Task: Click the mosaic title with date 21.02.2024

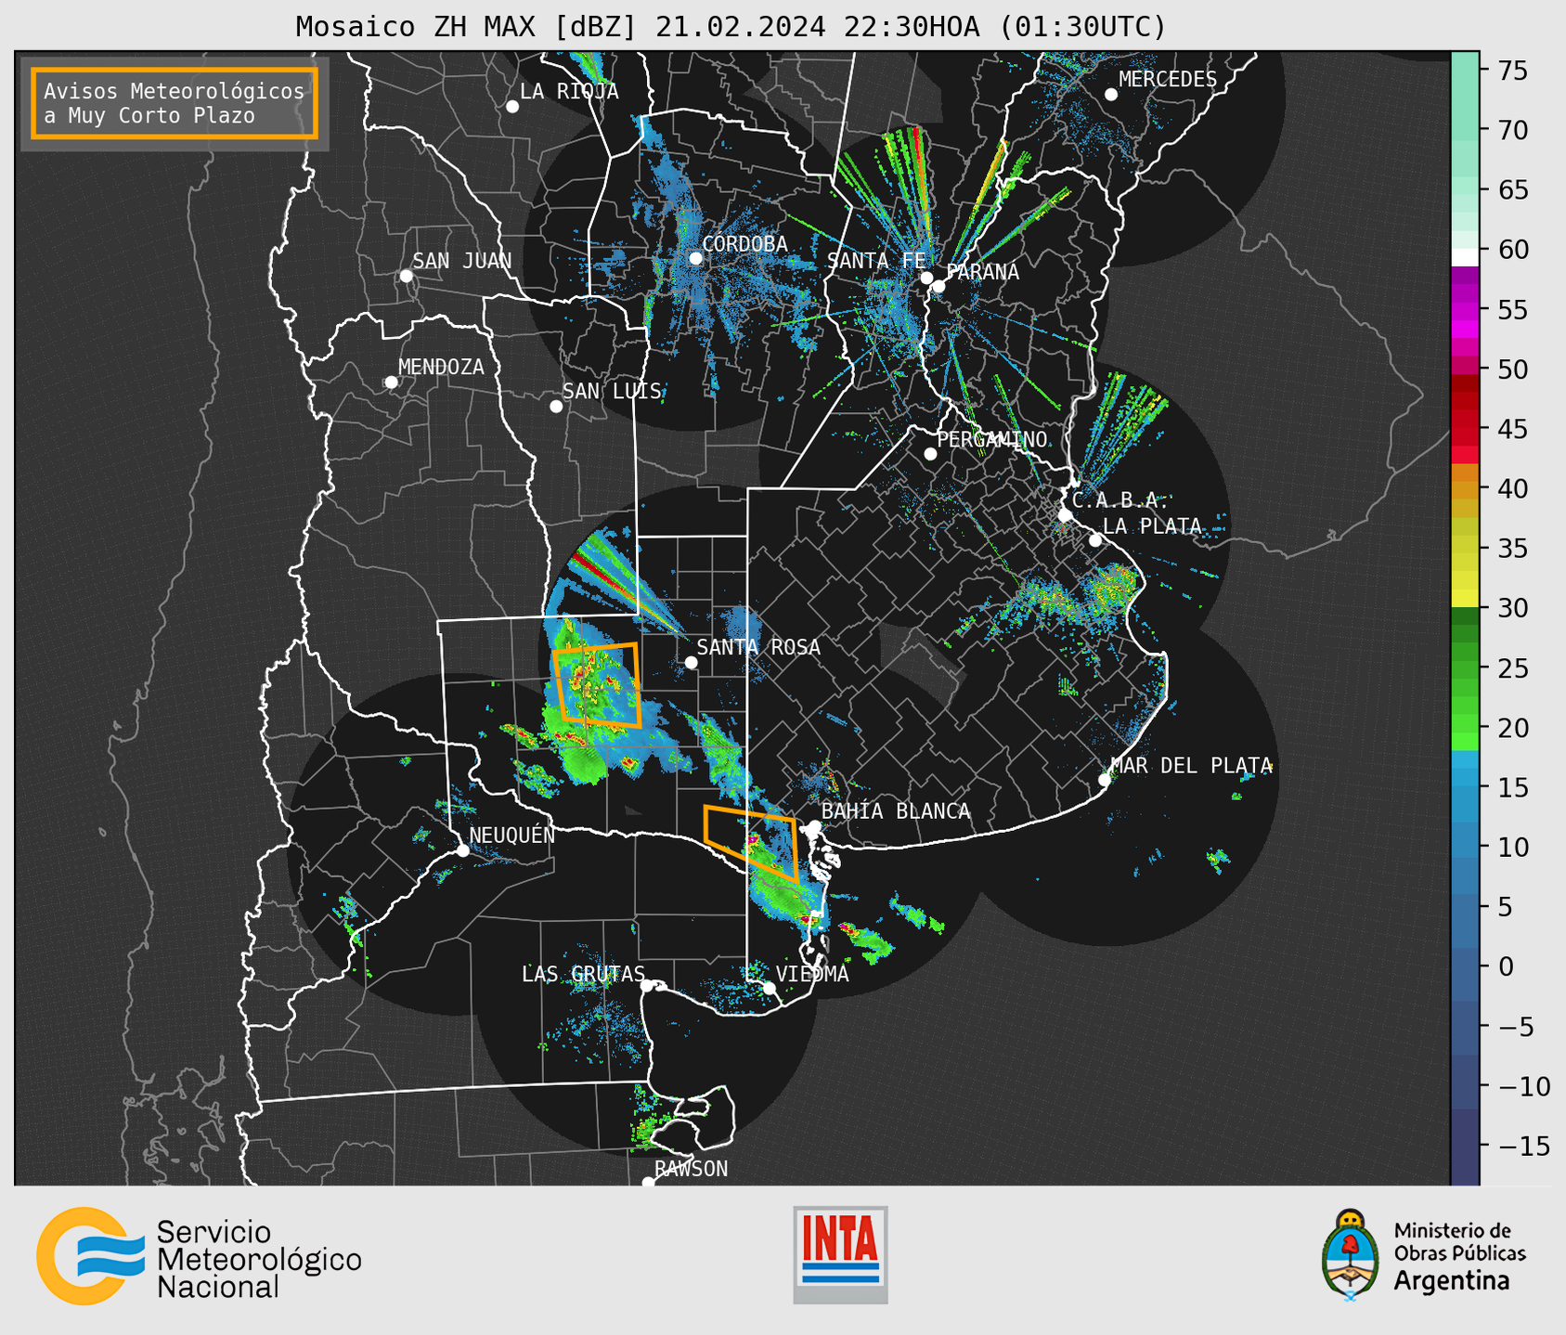Action: [731, 26]
